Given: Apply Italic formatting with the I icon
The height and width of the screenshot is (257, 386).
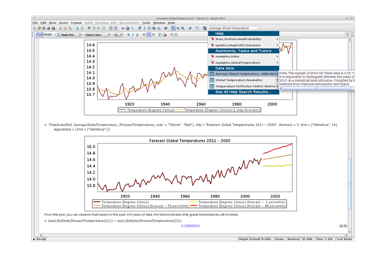Looking at the screenshot, I should tap(133, 35).
